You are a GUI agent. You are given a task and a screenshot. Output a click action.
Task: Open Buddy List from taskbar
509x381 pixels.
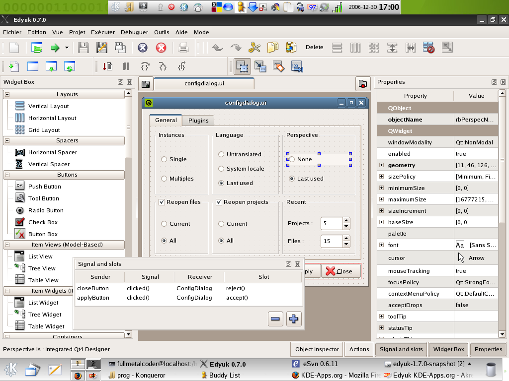point(220,375)
